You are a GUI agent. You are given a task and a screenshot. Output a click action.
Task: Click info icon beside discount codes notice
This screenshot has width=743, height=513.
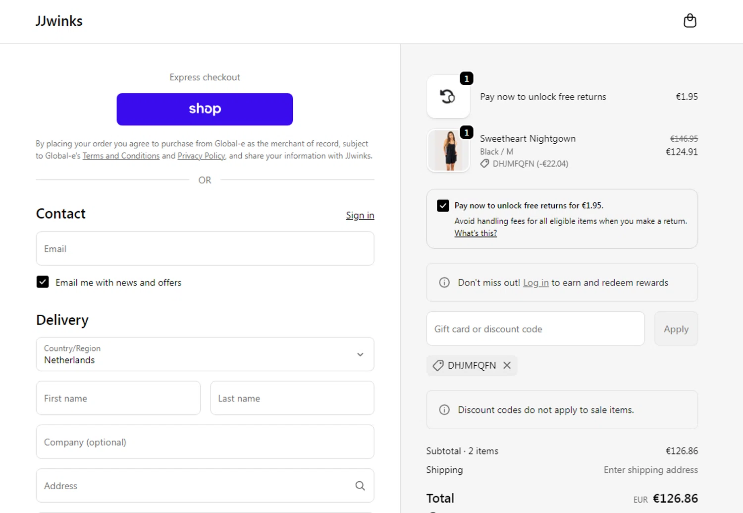tap(444, 410)
